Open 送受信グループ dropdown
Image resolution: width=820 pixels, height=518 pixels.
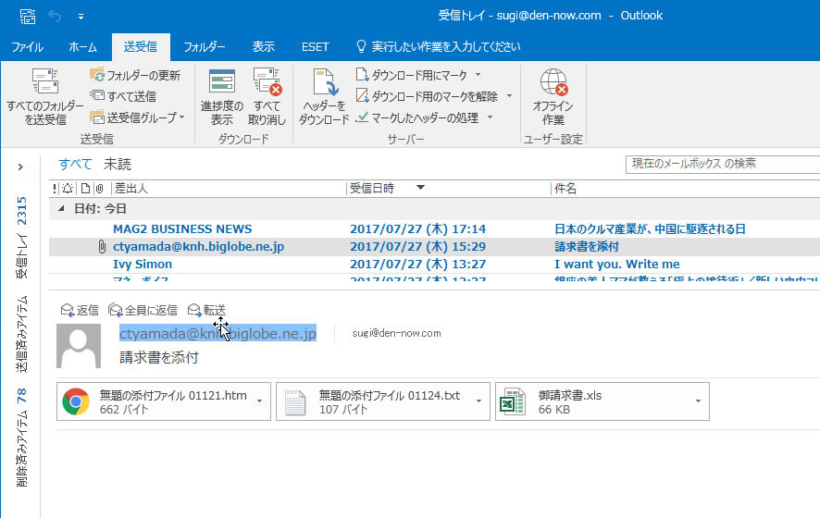[x=137, y=117]
